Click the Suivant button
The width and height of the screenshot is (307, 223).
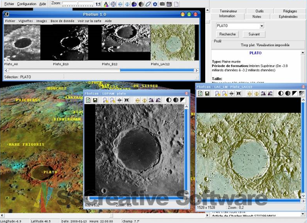[254, 34]
